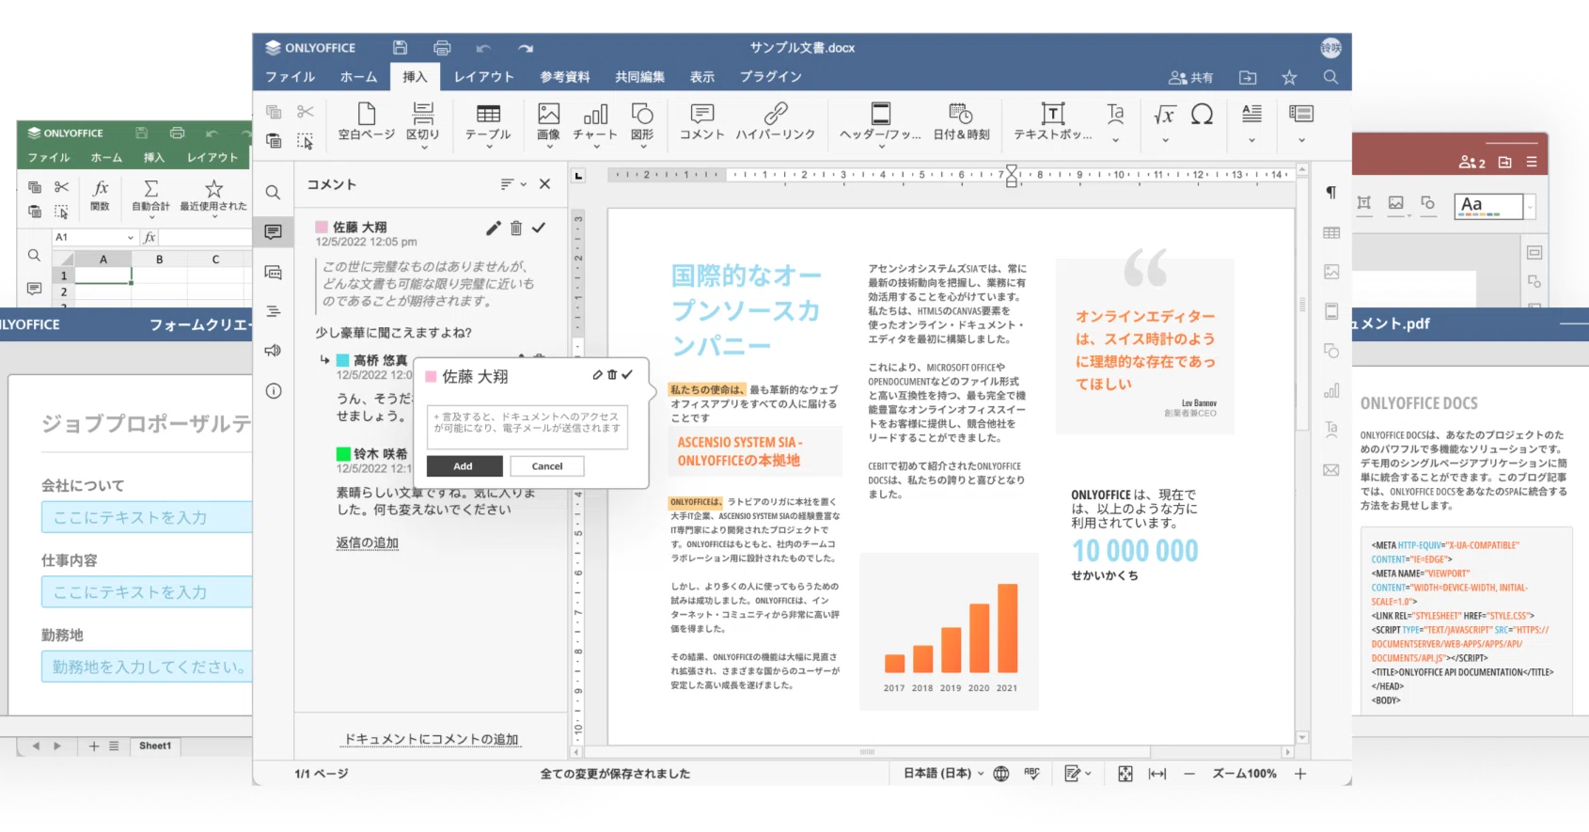Expand the テーブル dropdown
This screenshot has width=1589, height=832.
click(488, 147)
